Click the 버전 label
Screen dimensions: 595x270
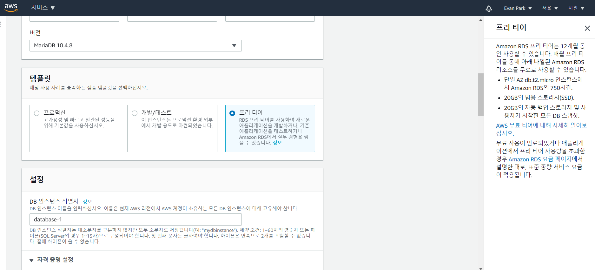click(35, 33)
